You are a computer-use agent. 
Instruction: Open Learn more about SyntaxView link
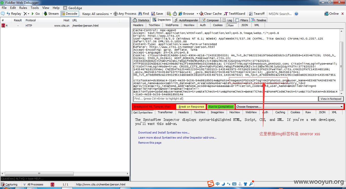(x=177, y=138)
